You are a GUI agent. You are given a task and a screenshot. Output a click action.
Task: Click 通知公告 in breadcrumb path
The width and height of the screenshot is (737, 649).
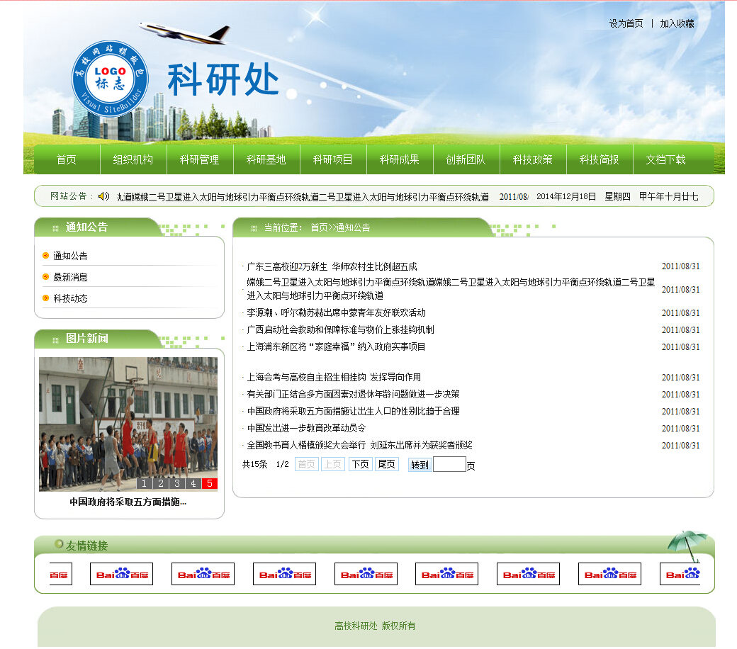(353, 227)
